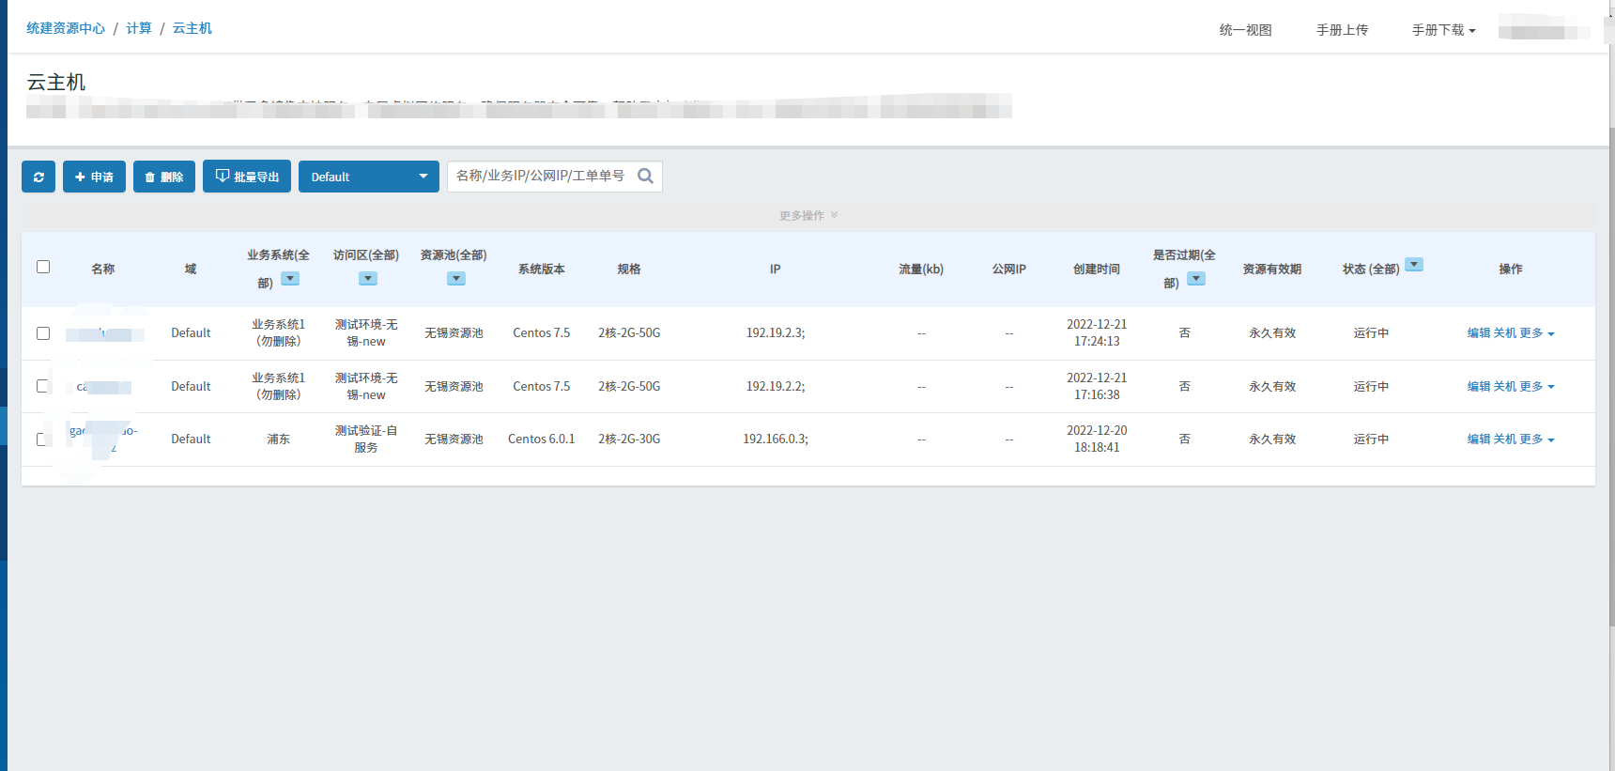Click the magnifier search icon
1615x771 pixels.
click(645, 176)
